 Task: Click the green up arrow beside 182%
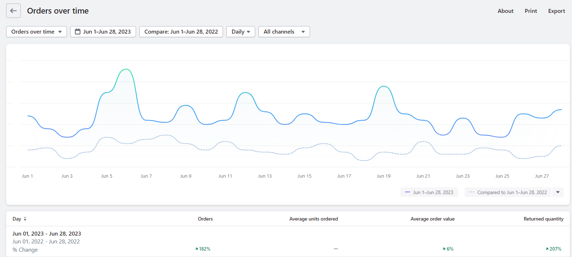[x=197, y=249]
